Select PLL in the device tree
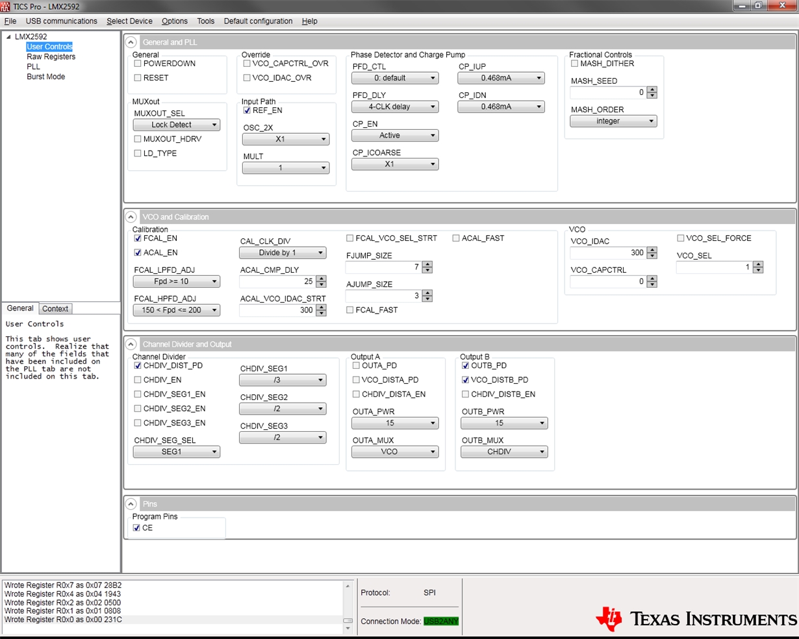The image size is (799, 639). 33,67
